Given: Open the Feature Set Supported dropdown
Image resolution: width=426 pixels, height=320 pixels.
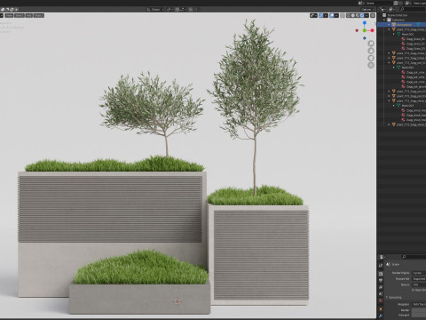Looking at the screenshot, I should pos(419,279).
